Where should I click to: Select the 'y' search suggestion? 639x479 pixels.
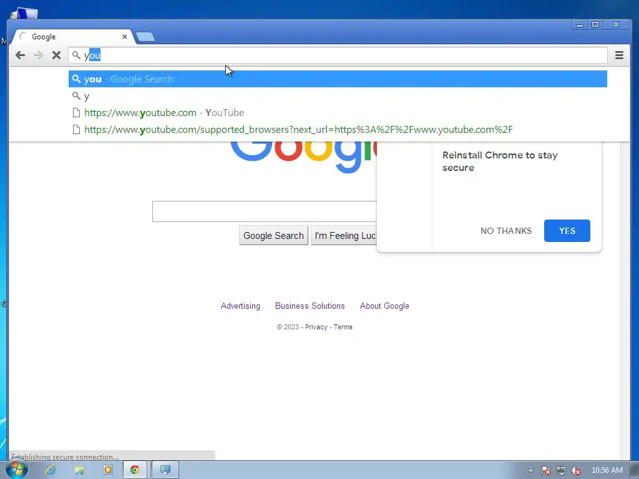(338, 96)
